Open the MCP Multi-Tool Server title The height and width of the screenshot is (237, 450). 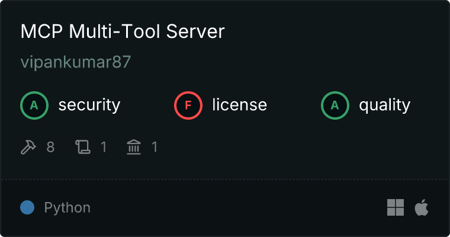[123, 32]
